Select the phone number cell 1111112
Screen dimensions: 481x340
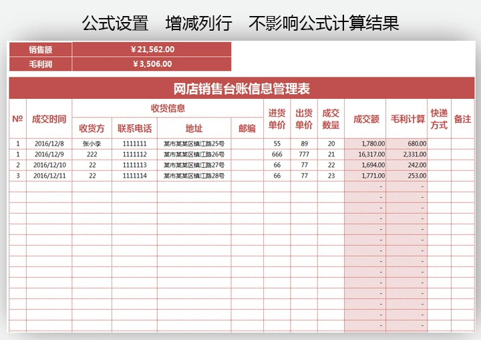(x=134, y=154)
